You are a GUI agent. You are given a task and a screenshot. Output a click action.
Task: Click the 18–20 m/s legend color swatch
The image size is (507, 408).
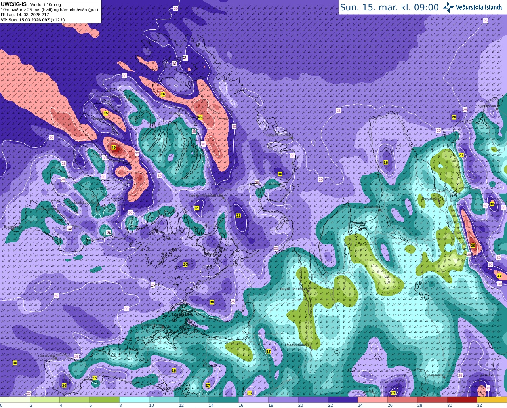(283, 400)
